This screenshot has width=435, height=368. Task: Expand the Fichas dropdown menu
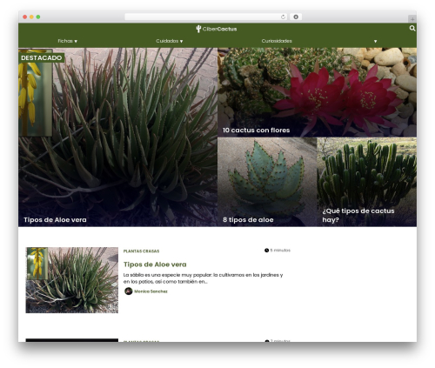coord(67,41)
